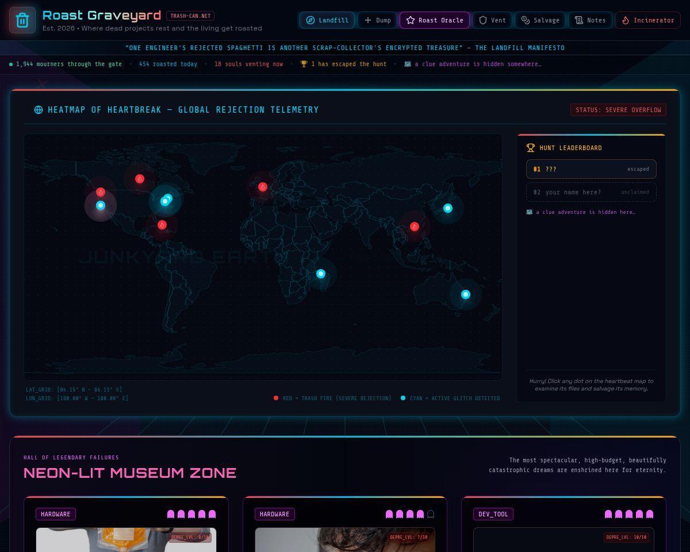Click the LAT_GRID coordinates text
Viewport: 690px width, 552px height.
[74, 390]
